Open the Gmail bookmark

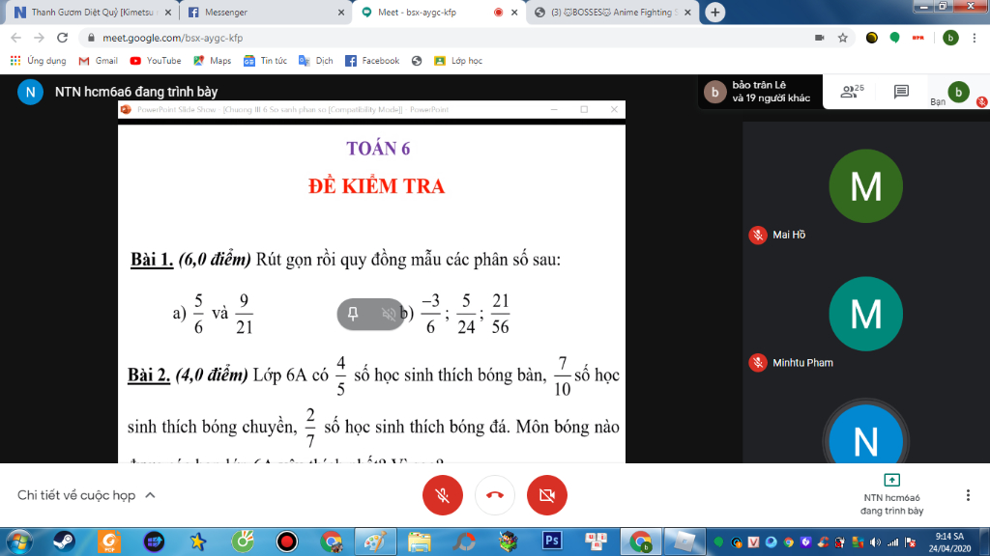[99, 61]
